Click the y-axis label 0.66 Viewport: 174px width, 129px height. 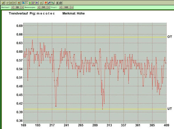pyautogui.click(x=19, y=35)
